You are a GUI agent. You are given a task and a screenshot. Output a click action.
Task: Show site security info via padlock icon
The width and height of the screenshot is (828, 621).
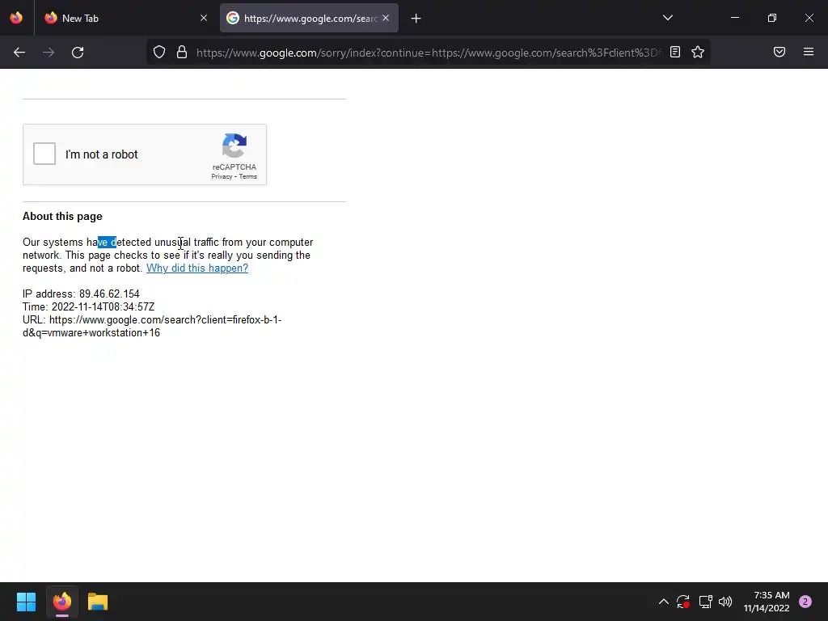tap(182, 53)
